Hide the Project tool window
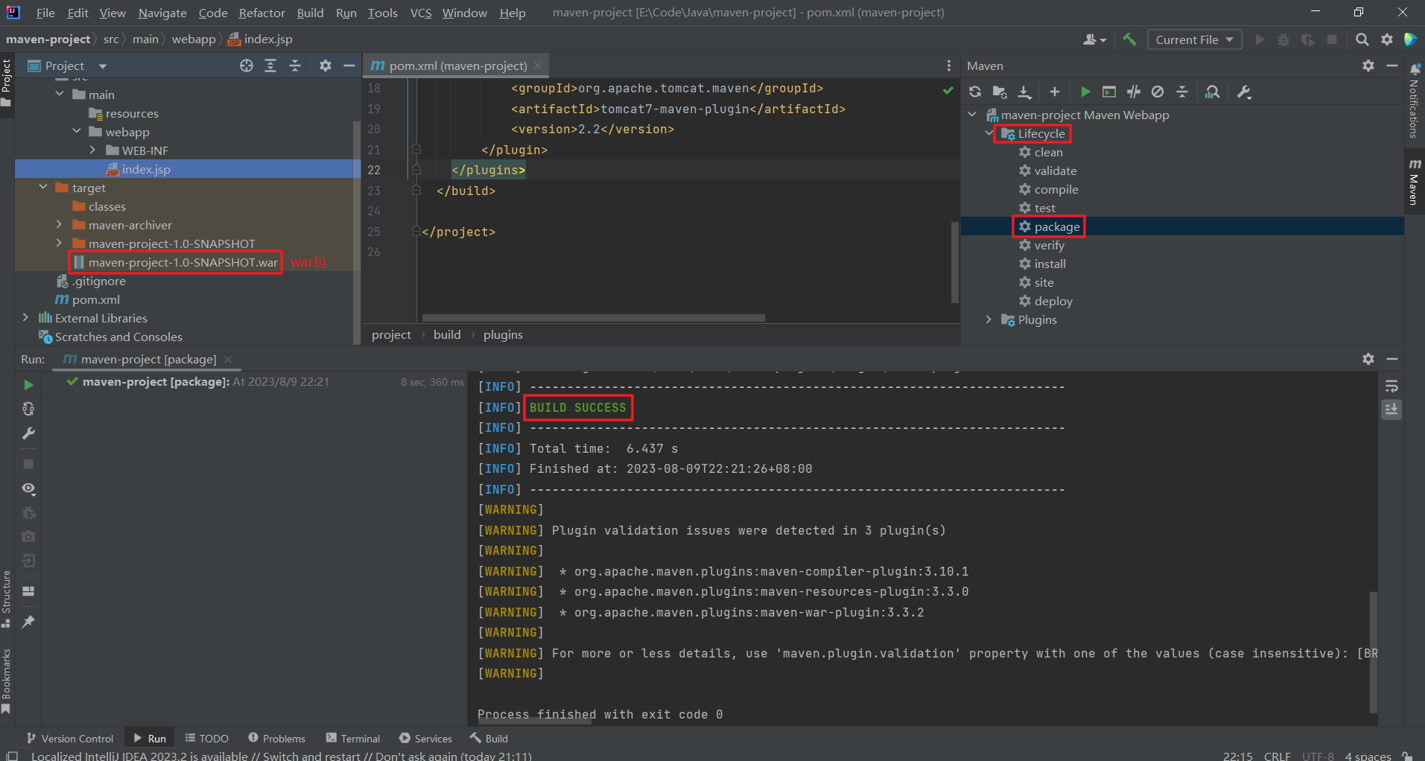The image size is (1425, 761). pos(349,66)
